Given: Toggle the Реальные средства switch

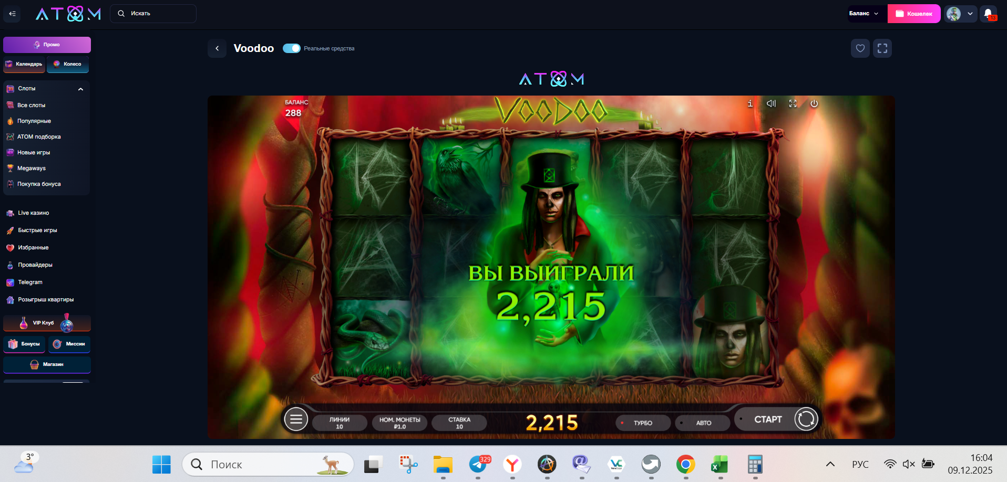Looking at the screenshot, I should pos(292,48).
